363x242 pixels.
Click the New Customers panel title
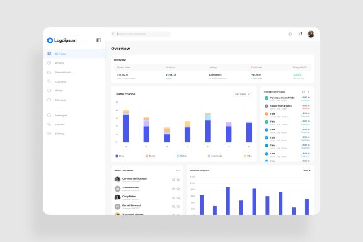[124, 170]
